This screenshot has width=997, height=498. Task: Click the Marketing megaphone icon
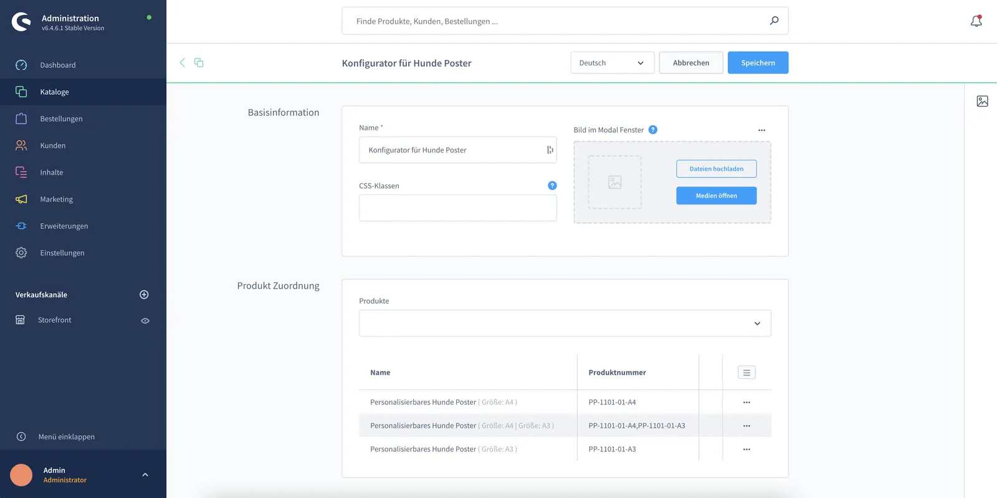pos(21,199)
